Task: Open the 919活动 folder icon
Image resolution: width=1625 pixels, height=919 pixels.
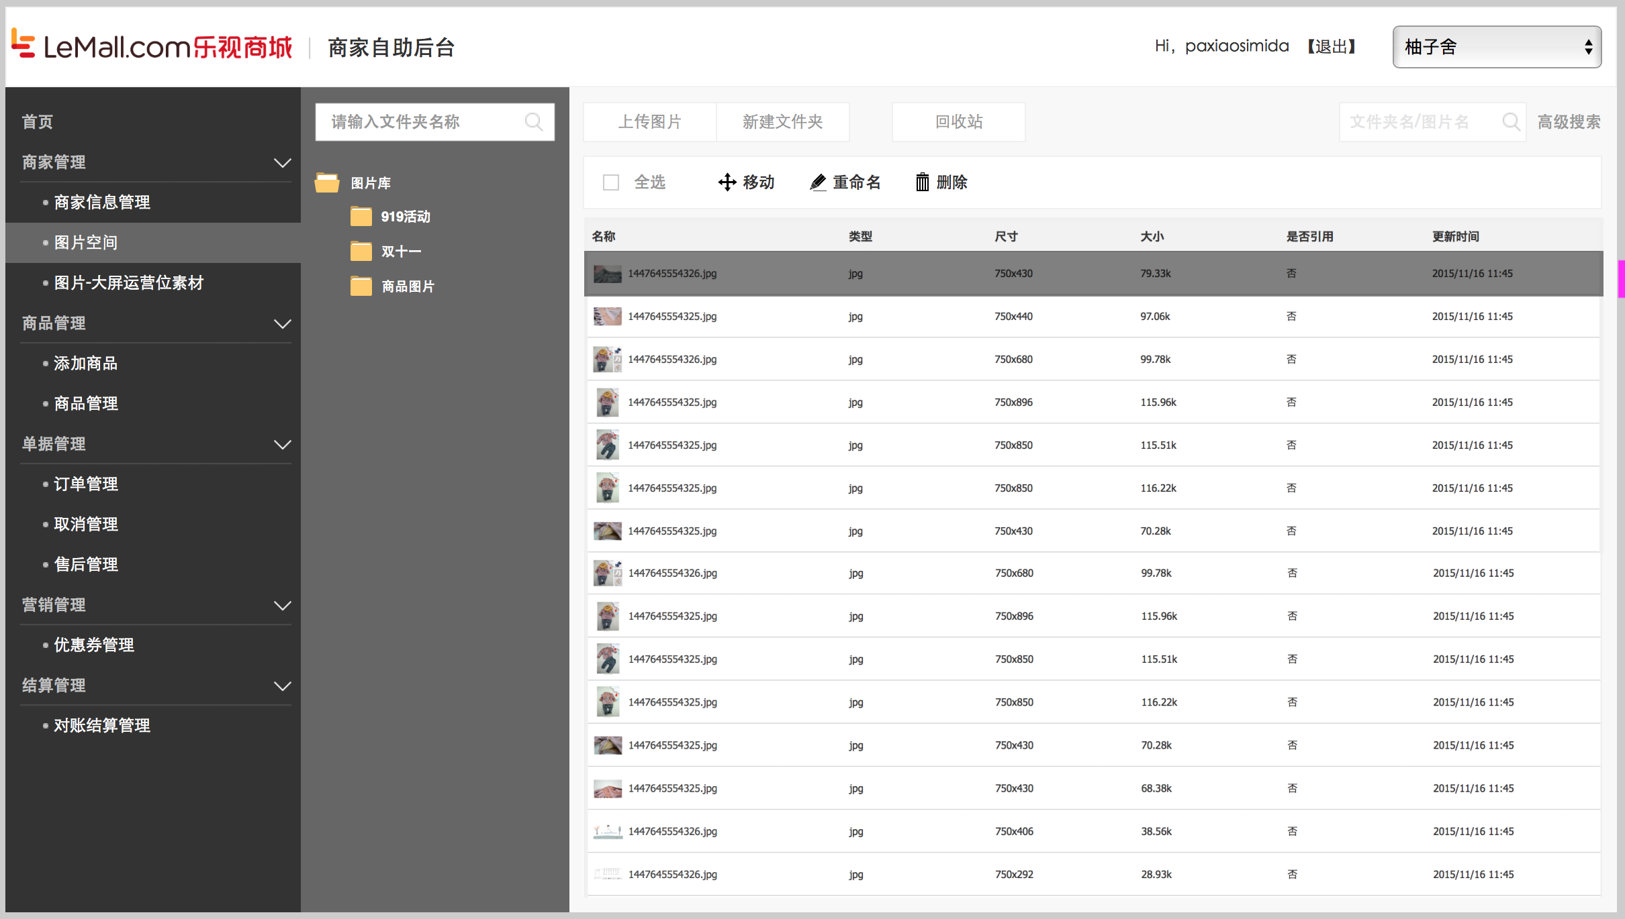Action: [361, 217]
